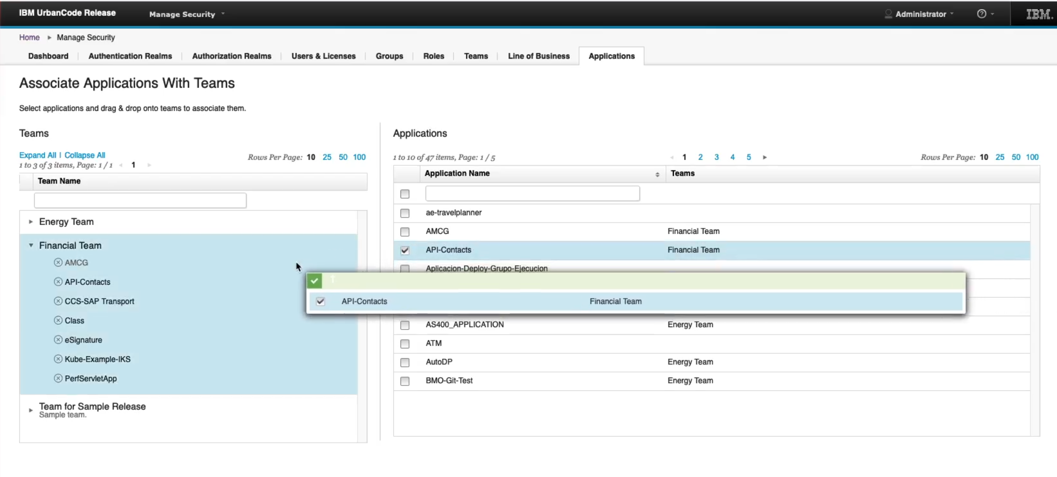The image size is (1057, 477).
Task: Go to applications page 5
Action: pyautogui.click(x=749, y=157)
